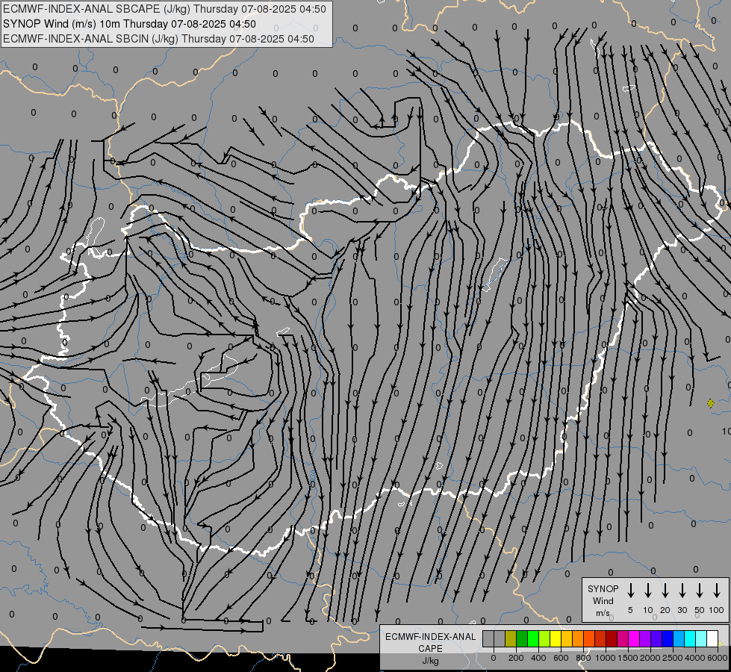Select the ECMWF-INDEX-ANAL SBCAPE title line
This screenshot has height=672, width=731.
click(x=164, y=9)
